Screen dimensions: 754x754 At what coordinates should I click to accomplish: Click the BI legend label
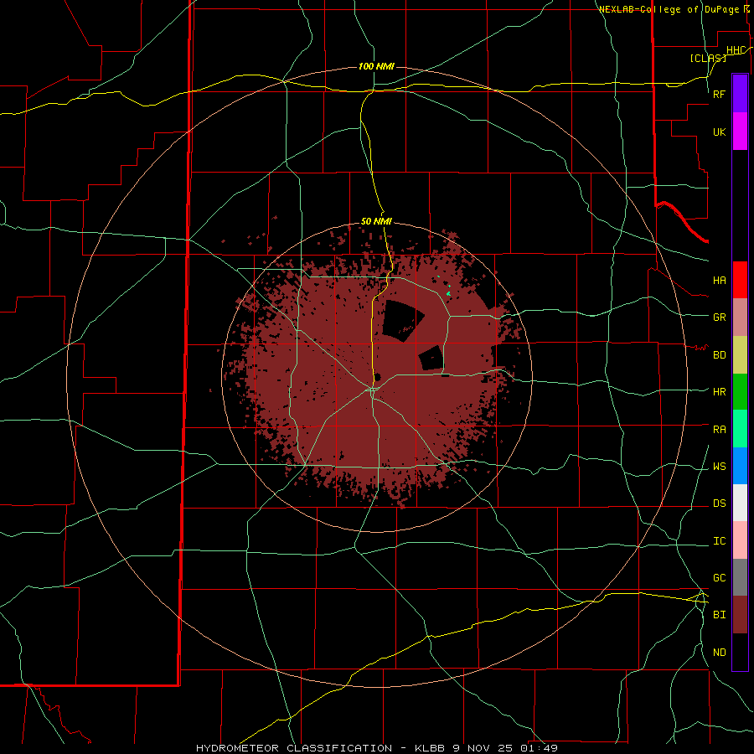[x=720, y=615]
